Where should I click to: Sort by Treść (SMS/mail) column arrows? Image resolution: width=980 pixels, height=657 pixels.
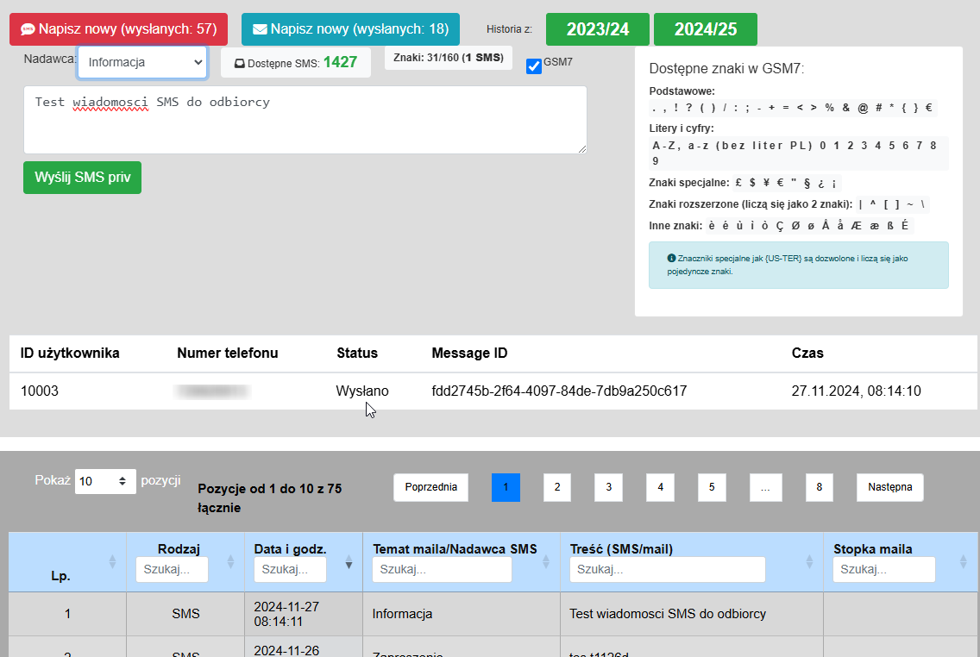[811, 562]
